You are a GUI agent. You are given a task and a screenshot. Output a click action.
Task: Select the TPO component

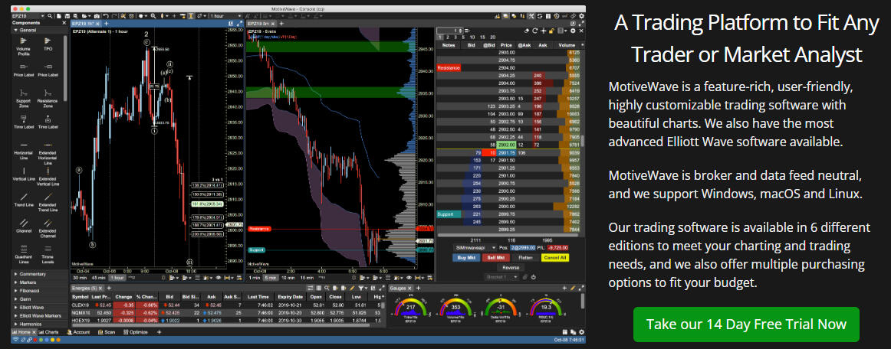[x=48, y=44]
